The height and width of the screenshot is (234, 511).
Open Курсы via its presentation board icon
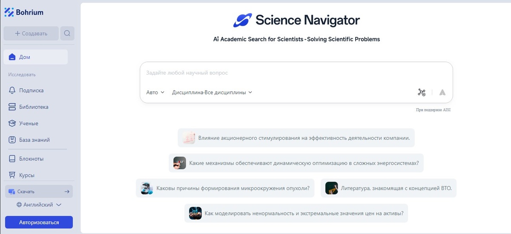click(12, 175)
